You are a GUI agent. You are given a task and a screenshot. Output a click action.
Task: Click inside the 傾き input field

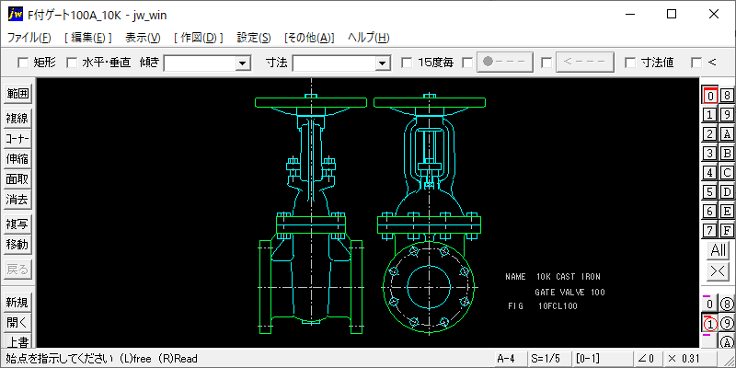(x=200, y=63)
